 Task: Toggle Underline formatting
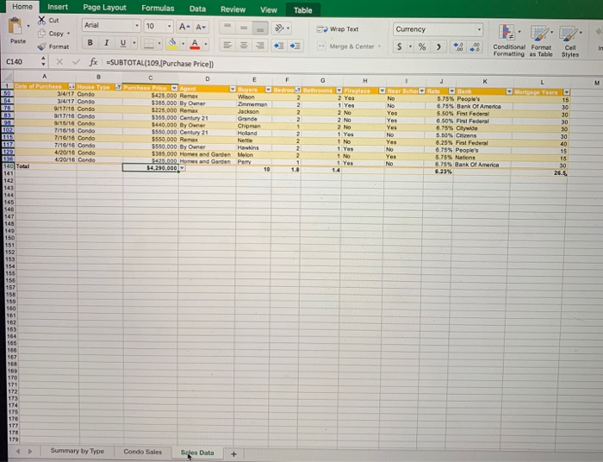[122, 43]
